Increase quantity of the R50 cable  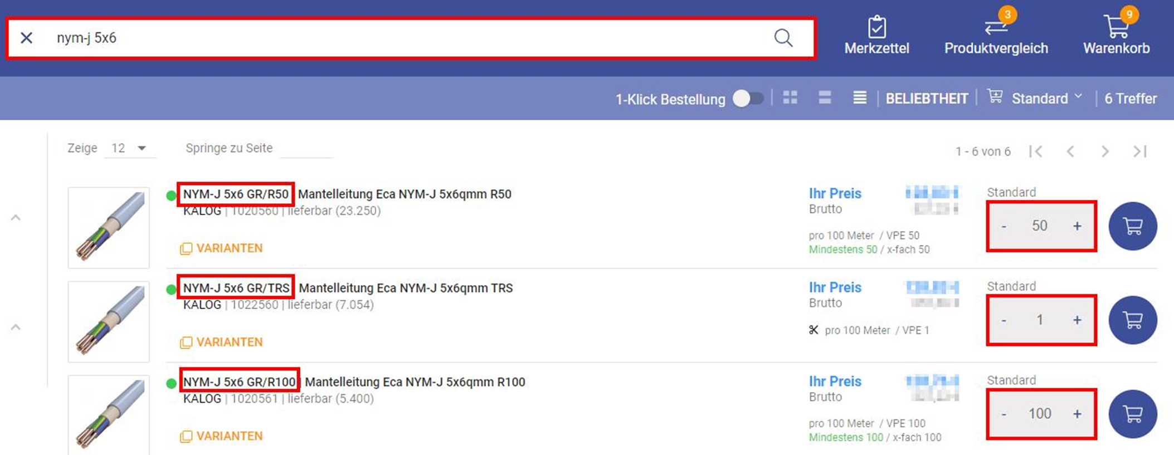1077,226
